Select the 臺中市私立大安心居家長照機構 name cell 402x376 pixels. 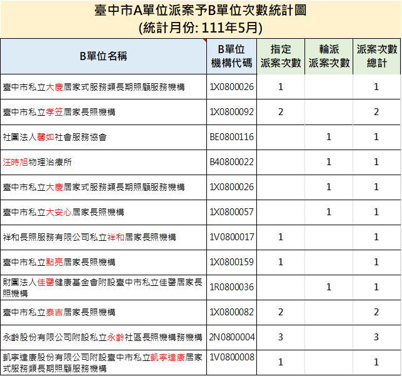click(103, 212)
